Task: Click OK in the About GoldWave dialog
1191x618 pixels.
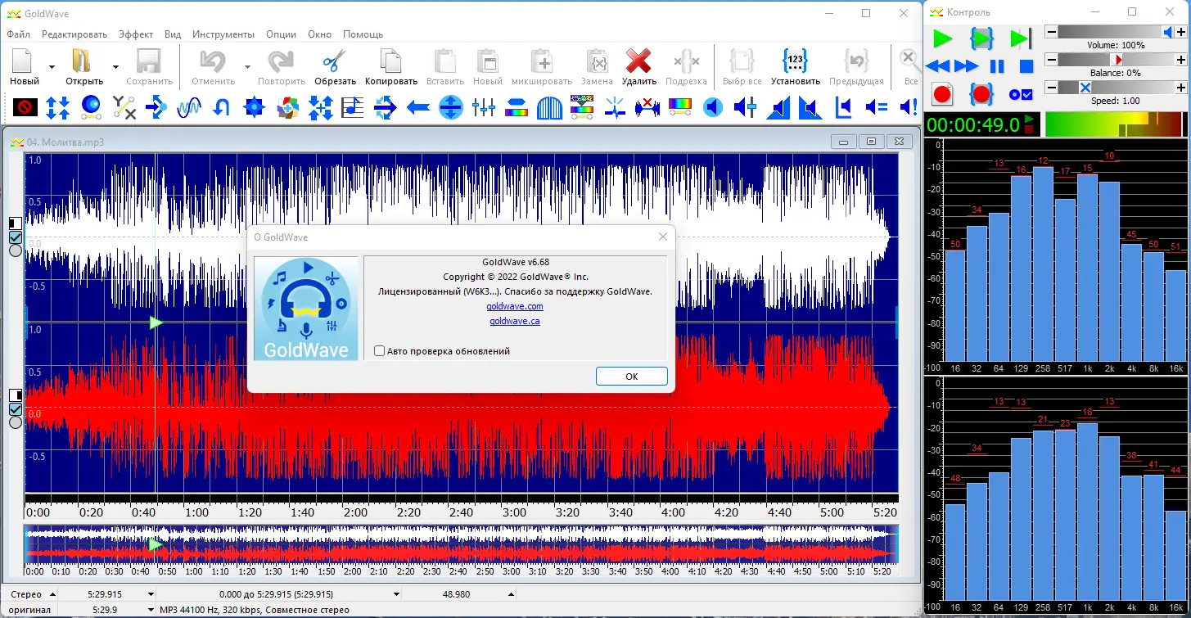Action: click(631, 377)
